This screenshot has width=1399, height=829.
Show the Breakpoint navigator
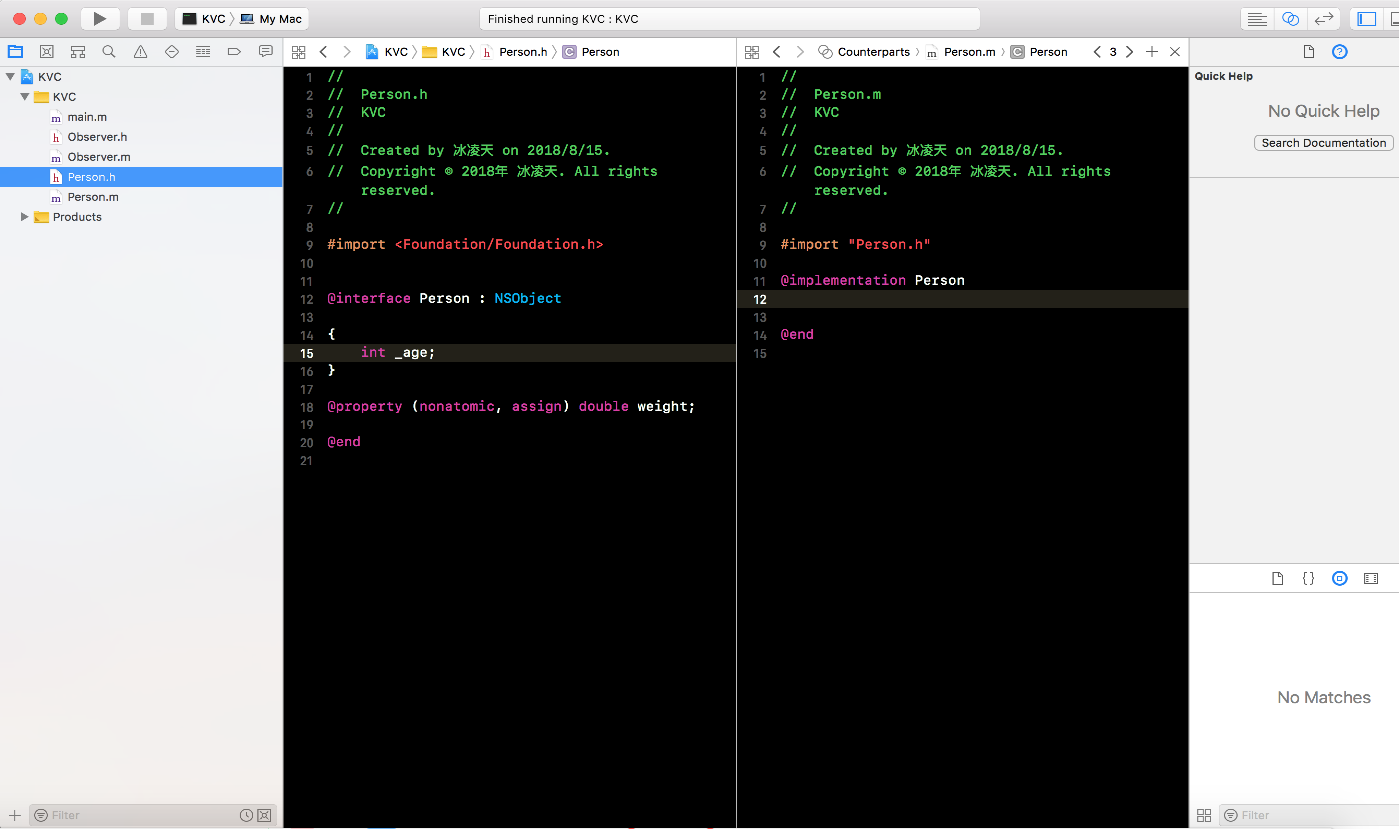(x=234, y=52)
